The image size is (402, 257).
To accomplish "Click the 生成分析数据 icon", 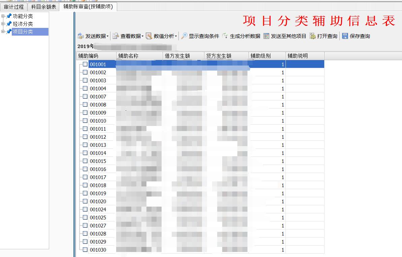I will point(225,36).
